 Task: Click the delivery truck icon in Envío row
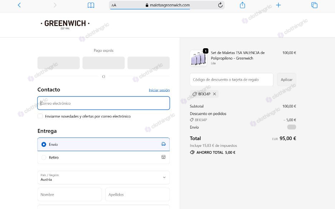[x=164, y=144]
